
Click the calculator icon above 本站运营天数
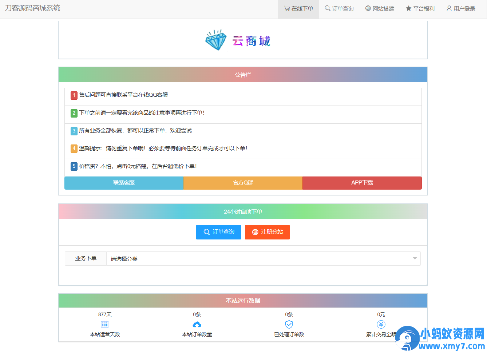coord(104,324)
